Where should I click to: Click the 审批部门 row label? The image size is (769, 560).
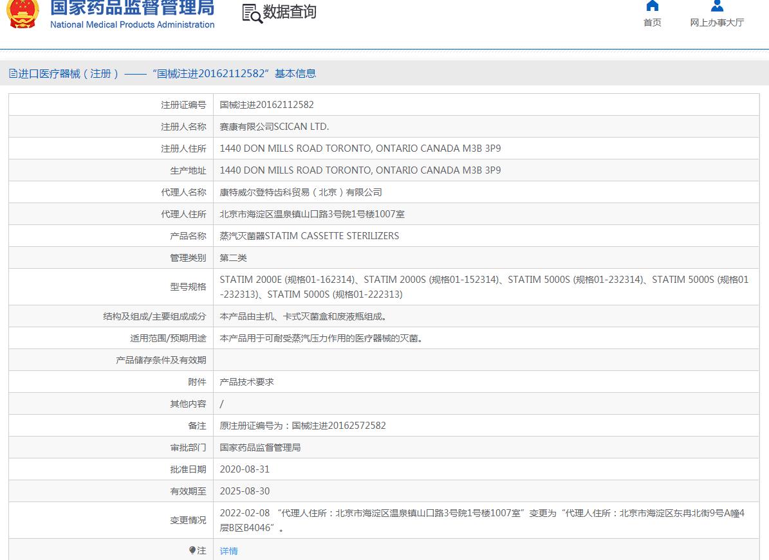[x=188, y=447]
